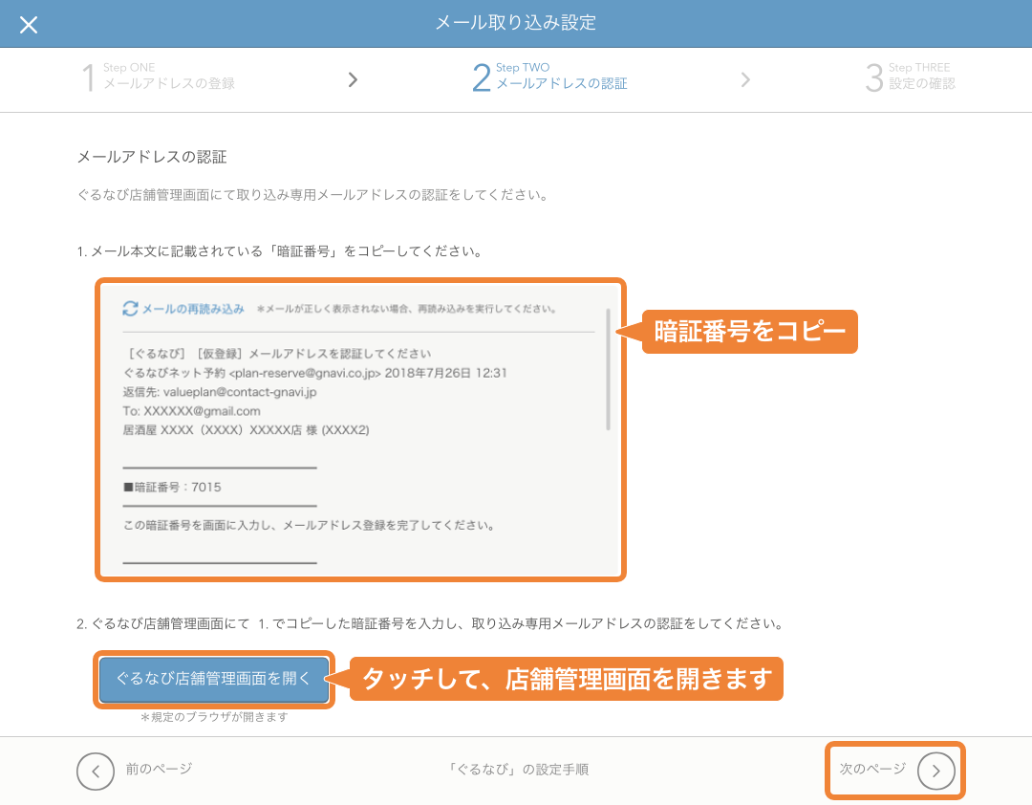Screen dimensions: 1032x805
Task: Click the メール取り込み設定 title text
Action: tap(516, 23)
